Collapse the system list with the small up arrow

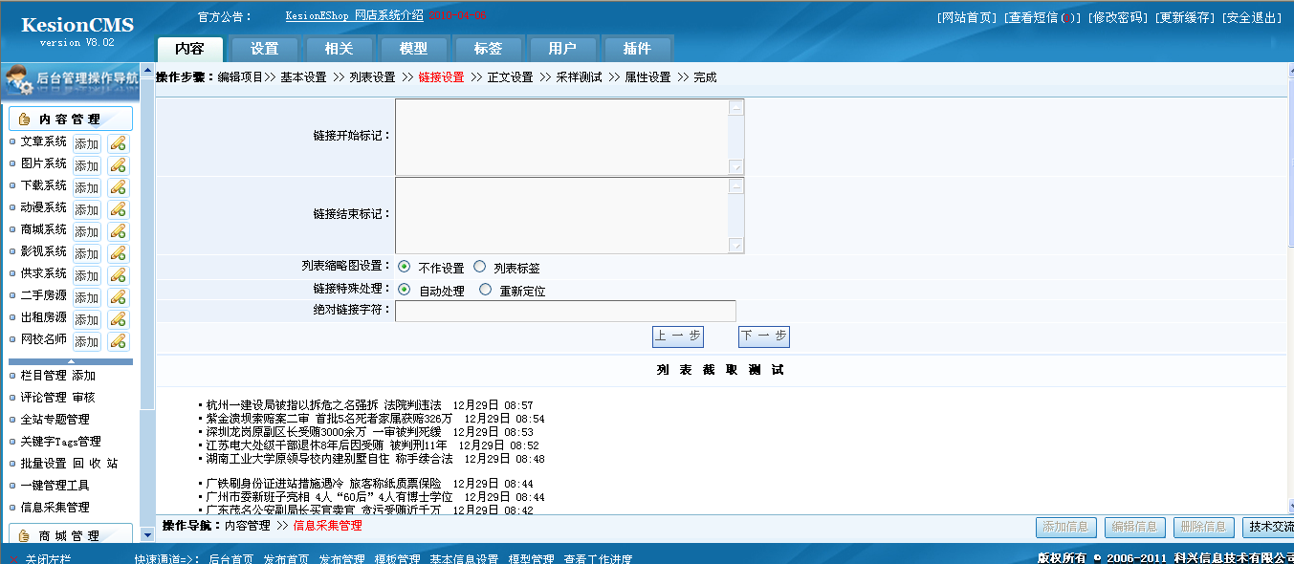[x=71, y=361]
